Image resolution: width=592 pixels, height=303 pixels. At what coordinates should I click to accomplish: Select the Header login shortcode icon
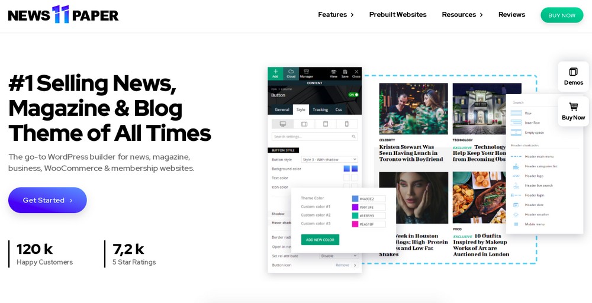click(516, 195)
